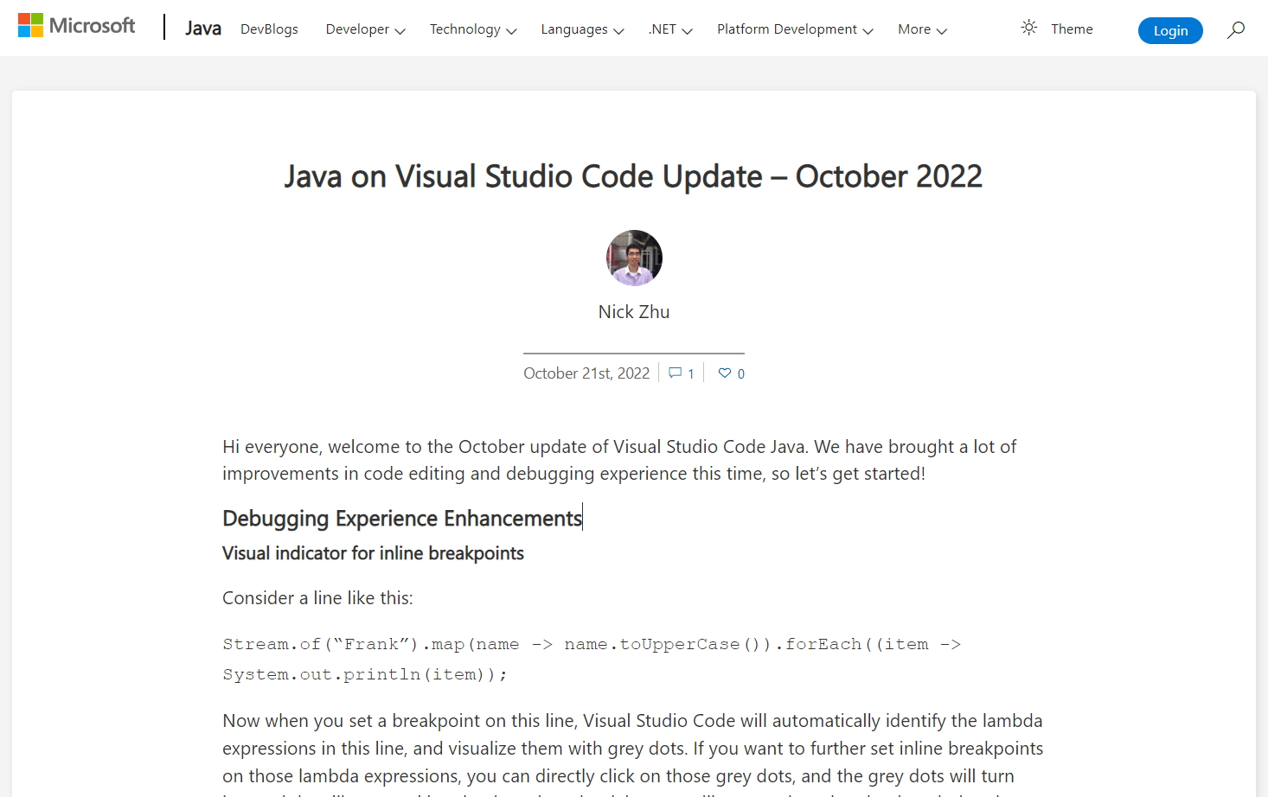
Task: Open the Languages dropdown
Action: pyautogui.click(x=581, y=29)
